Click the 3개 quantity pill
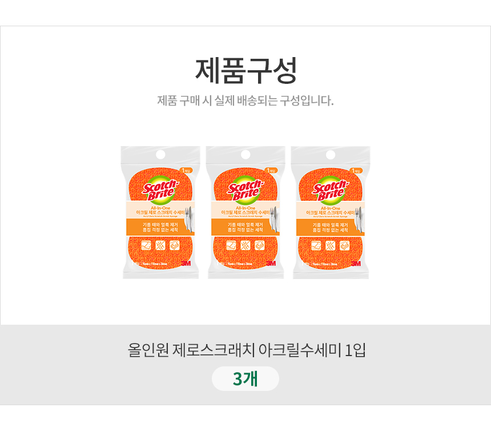Image resolution: width=491 pixels, height=428 pixels. coord(246,379)
